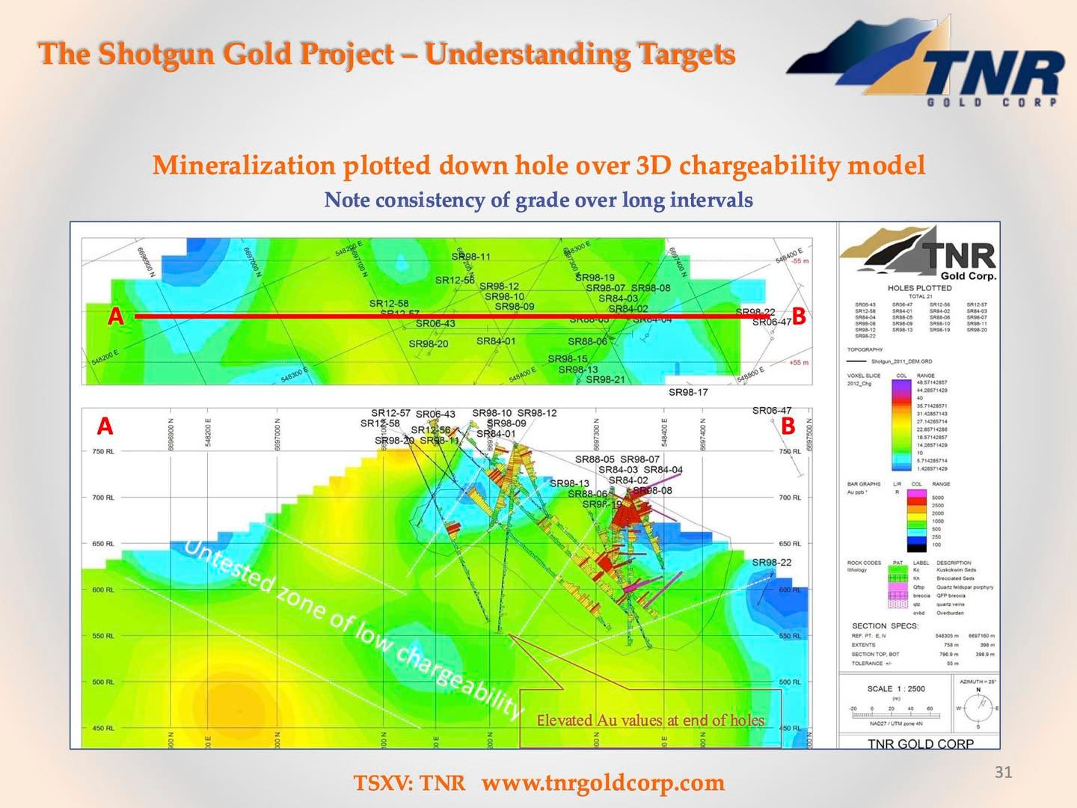1077x808 pixels.
Task: Click the Kuskokwim Seds green pattern swatch
Action: [897, 570]
